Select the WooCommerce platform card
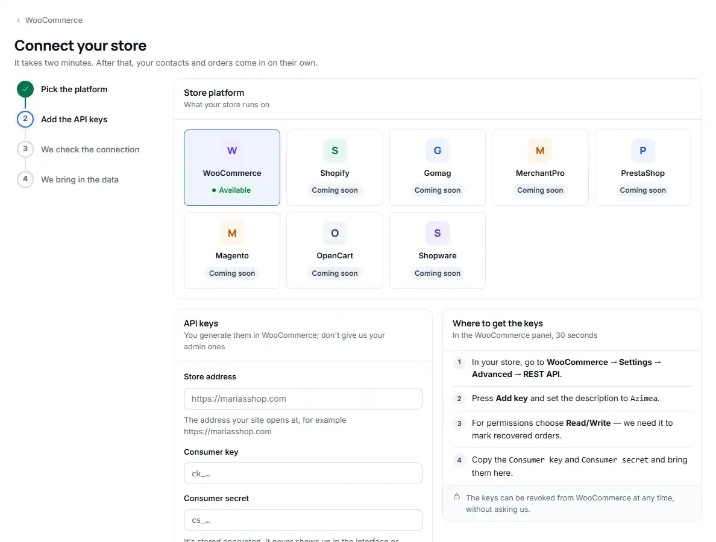This screenshot has width=716, height=542. [x=232, y=167]
